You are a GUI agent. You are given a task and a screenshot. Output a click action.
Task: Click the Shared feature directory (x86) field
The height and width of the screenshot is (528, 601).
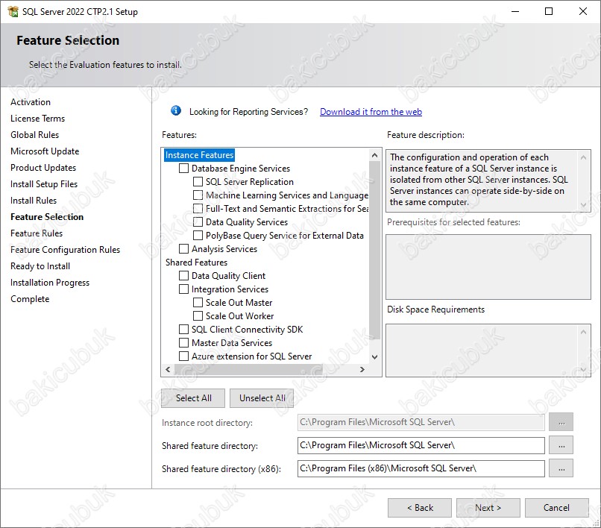421,468
